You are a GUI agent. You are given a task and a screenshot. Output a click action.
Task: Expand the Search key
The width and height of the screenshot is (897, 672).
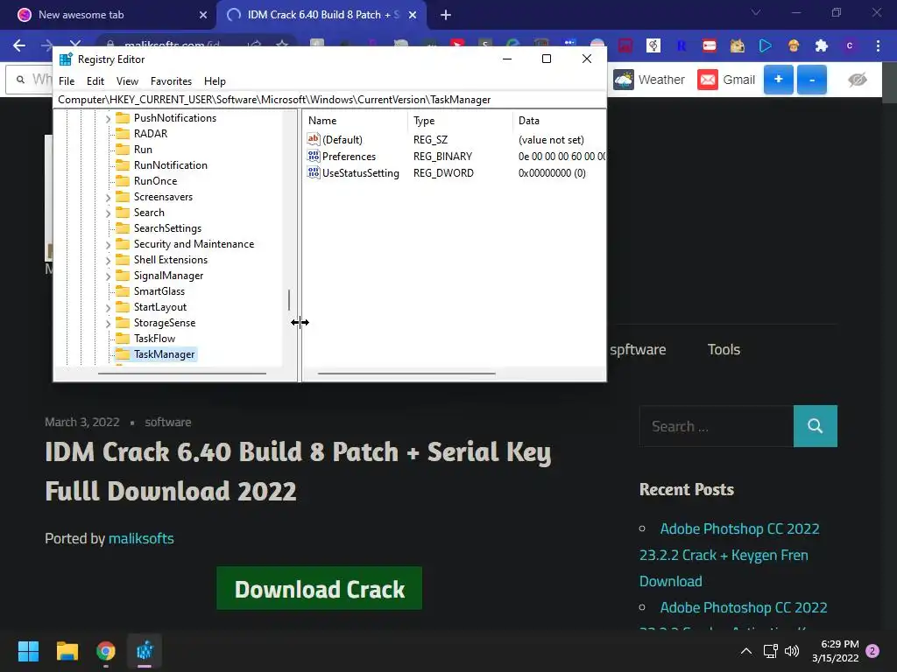[108, 213]
